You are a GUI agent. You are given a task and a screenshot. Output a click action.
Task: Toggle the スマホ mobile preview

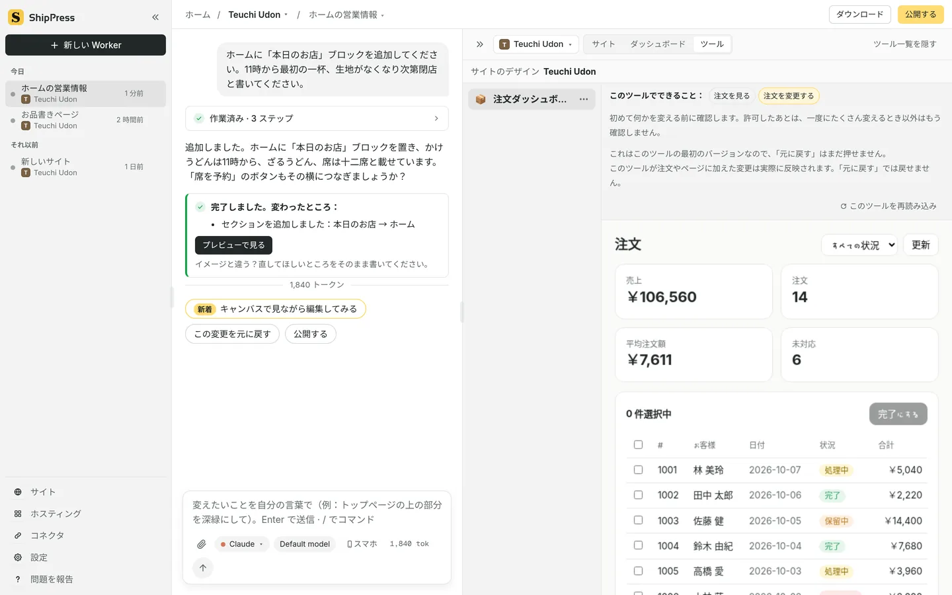tap(362, 544)
